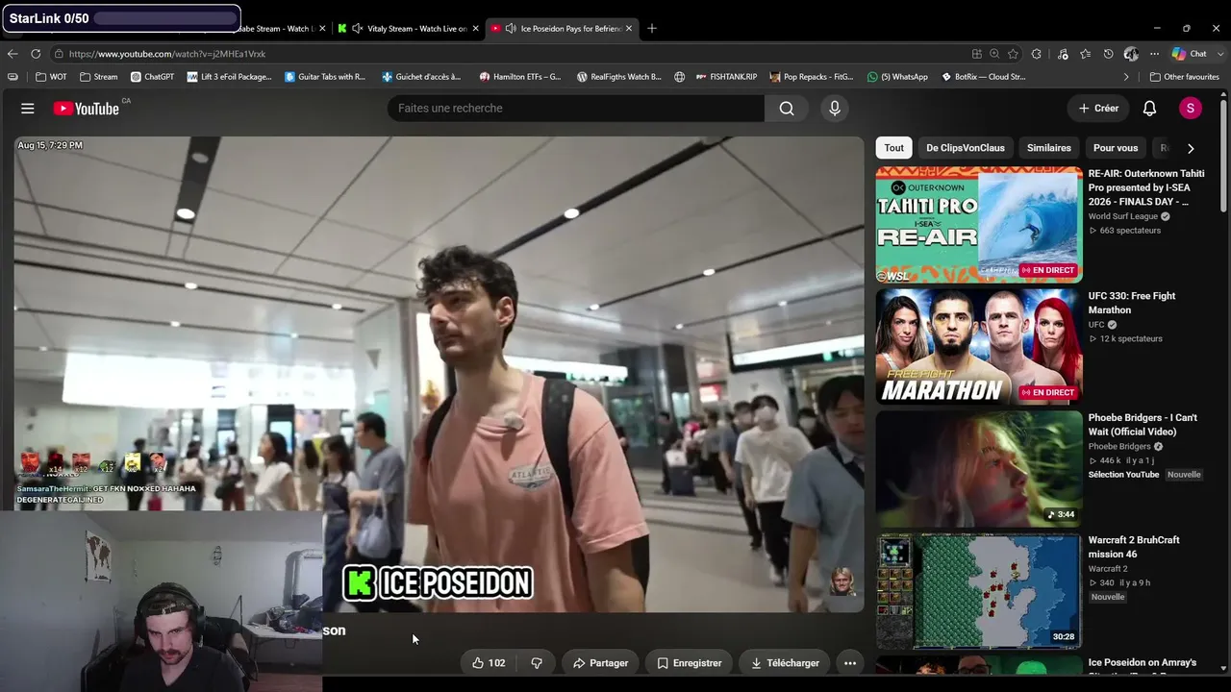Open the UFC Free Fight Marathon thumbnail
Screen dimensions: 1231x692
point(979,347)
